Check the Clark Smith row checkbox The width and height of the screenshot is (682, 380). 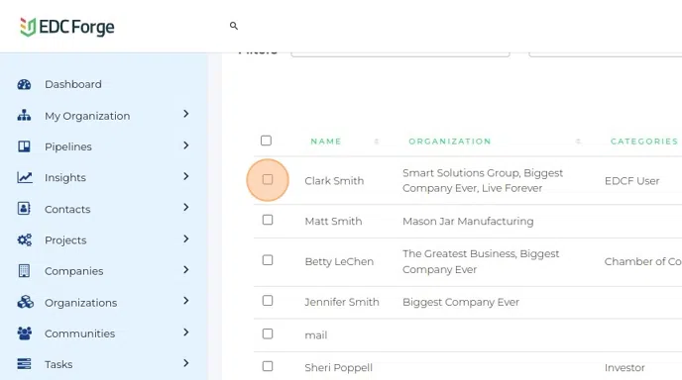[268, 179]
